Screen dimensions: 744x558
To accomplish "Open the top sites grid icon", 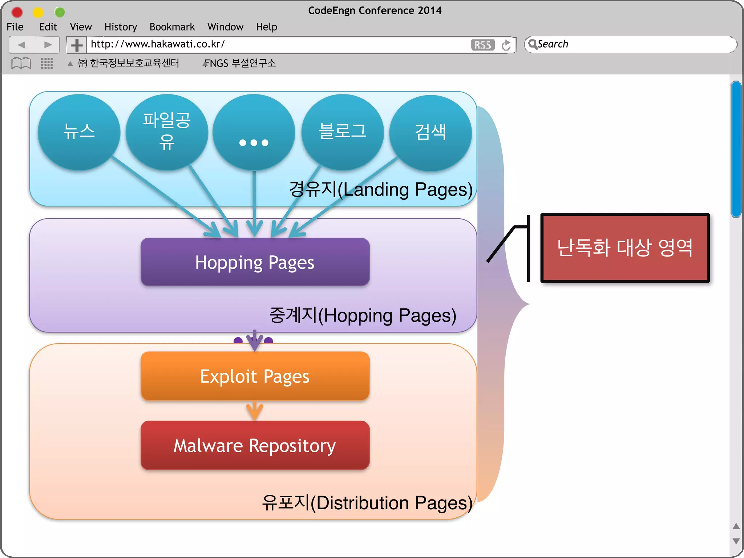I will 47,63.
